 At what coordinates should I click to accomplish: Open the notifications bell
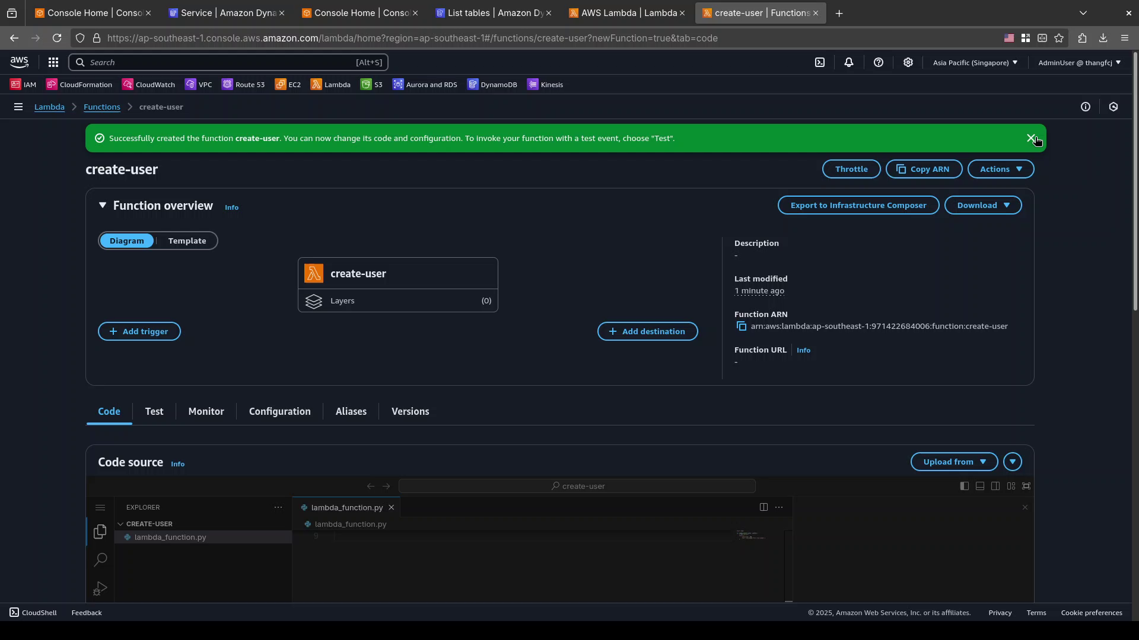point(849,62)
